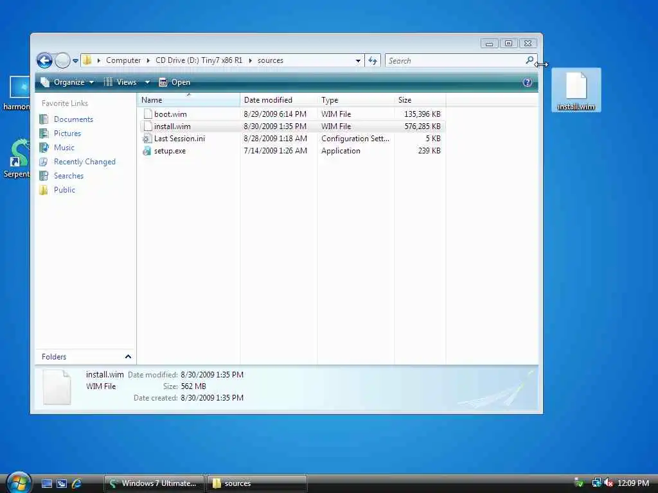Select Computer in the address breadcrumb
This screenshot has height=493, width=658.
[x=123, y=60]
